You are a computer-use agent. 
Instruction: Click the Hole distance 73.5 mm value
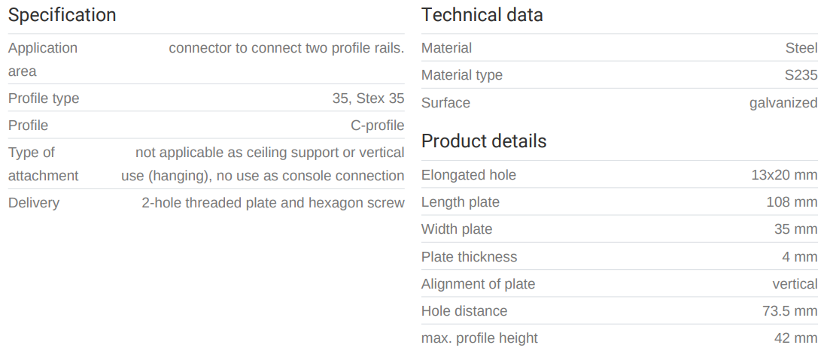click(x=789, y=311)
